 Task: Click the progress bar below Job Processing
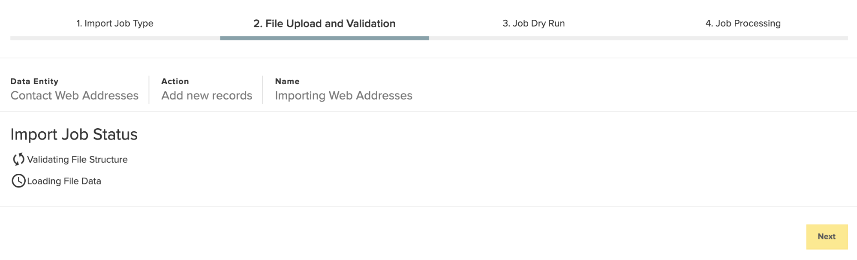point(743,38)
